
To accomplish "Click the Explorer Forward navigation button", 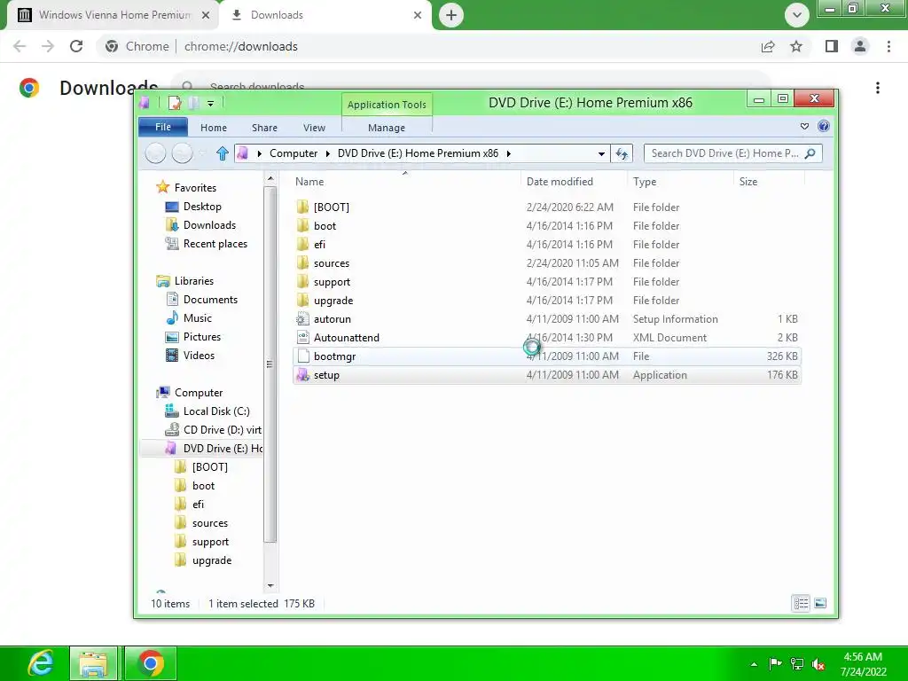I will point(182,153).
